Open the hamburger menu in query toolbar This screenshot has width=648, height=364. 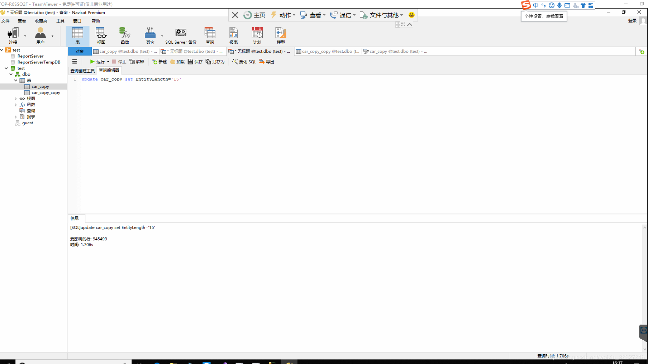75,62
